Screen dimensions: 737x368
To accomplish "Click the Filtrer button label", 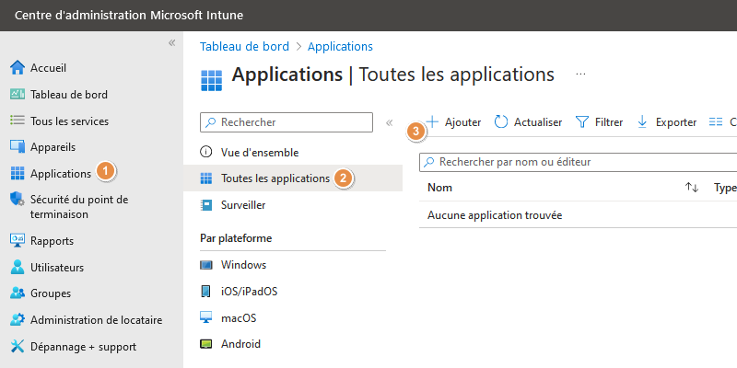I will click(609, 122).
